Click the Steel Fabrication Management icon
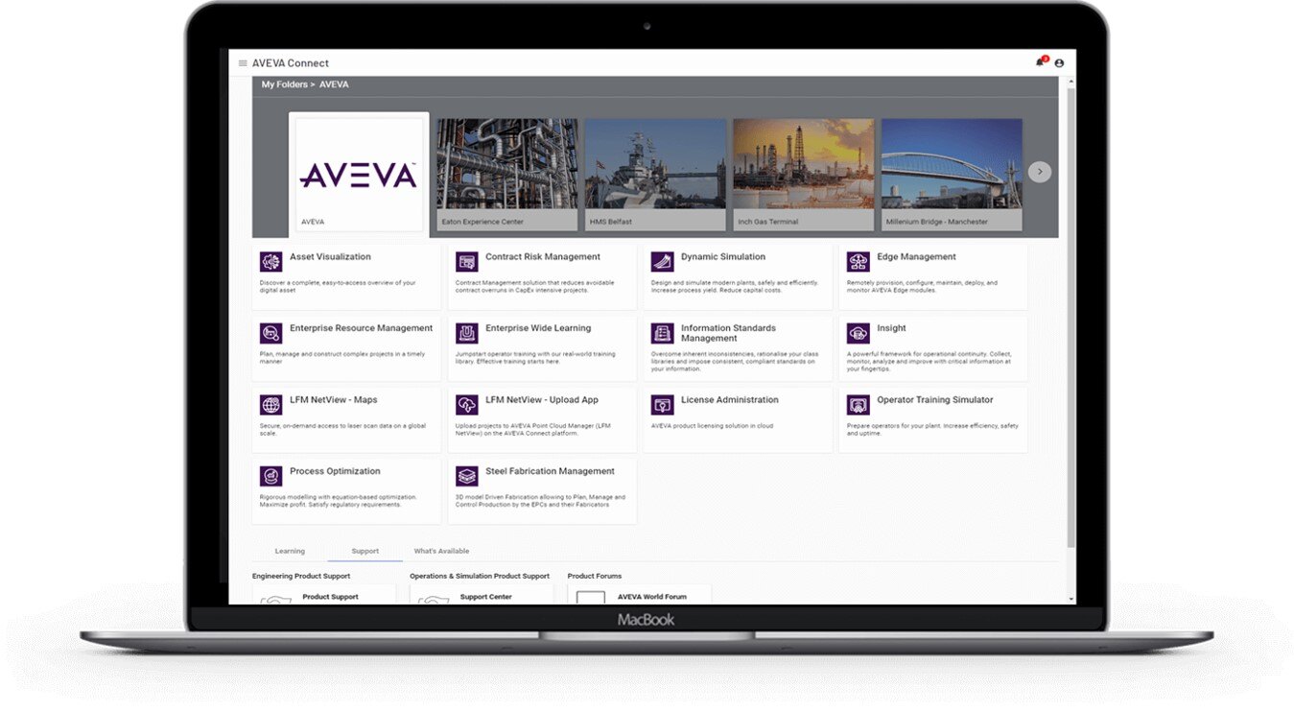 467,476
